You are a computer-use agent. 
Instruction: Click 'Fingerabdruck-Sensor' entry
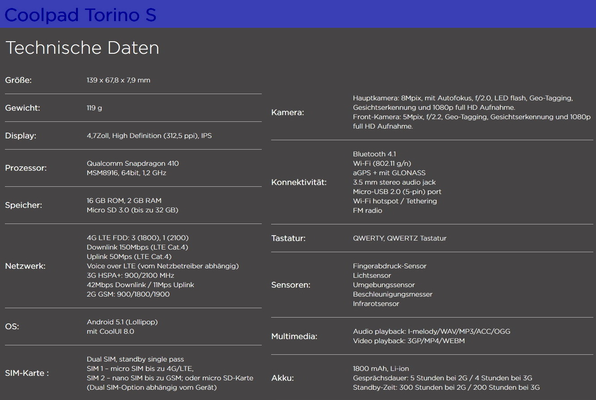(390, 266)
